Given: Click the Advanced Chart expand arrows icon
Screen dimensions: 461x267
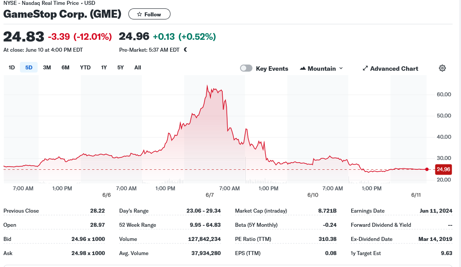Looking at the screenshot, I should [365, 69].
